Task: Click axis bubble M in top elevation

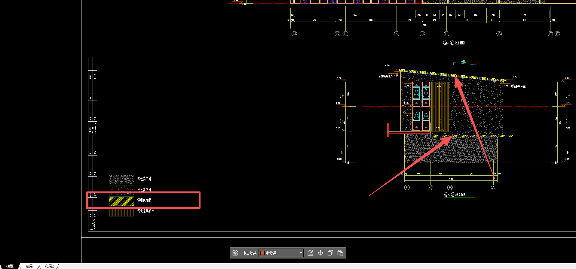Action: pos(294,34)
